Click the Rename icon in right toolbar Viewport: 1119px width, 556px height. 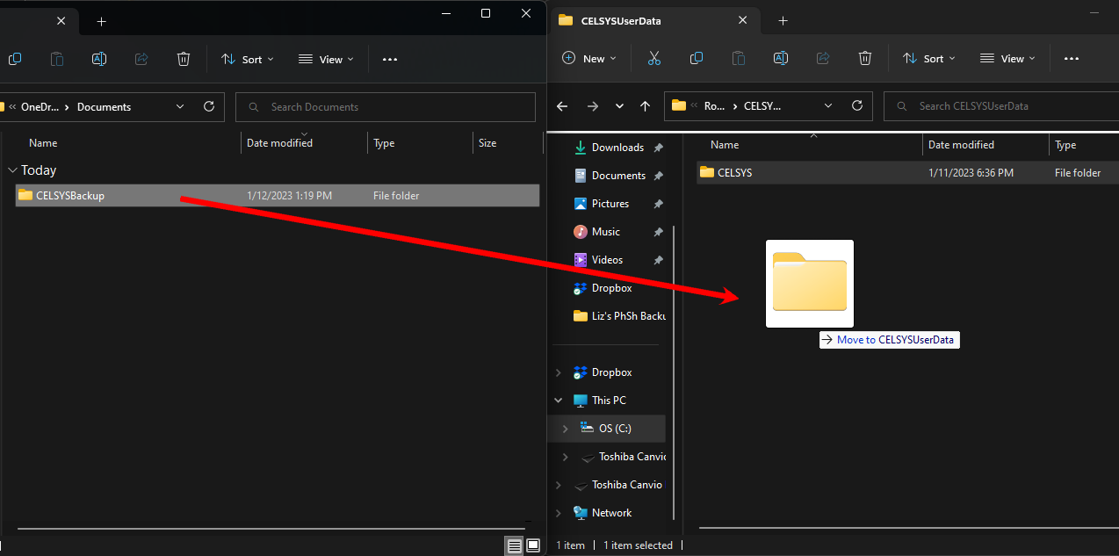[x=781, y=58]
